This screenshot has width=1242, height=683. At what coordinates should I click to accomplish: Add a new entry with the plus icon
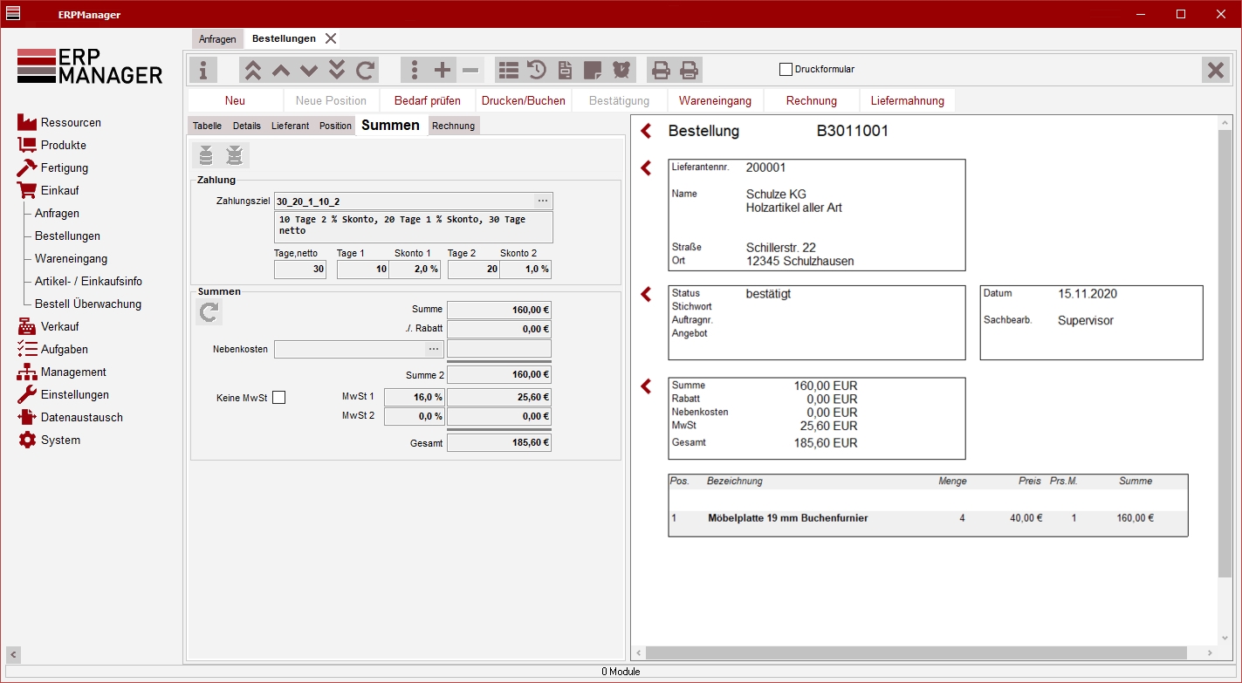(x=443, y=70)
